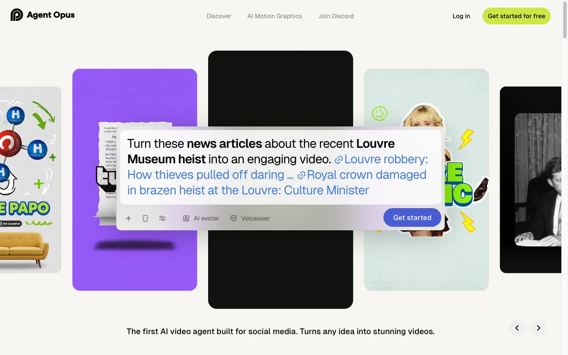Image resolution: width=568 pixels, height=355 pixels.
Task: Open Royal crown damaged article link
Action: (x=277, y=182)
